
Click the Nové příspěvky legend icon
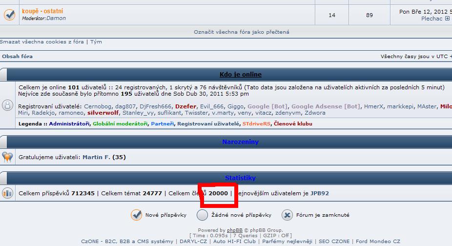[136, 215]
